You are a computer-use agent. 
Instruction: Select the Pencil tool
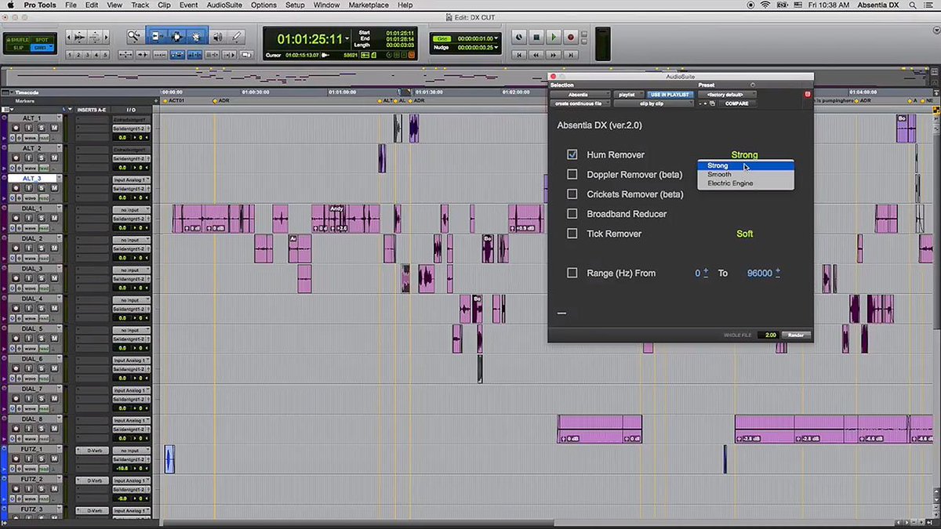point(237,36)
